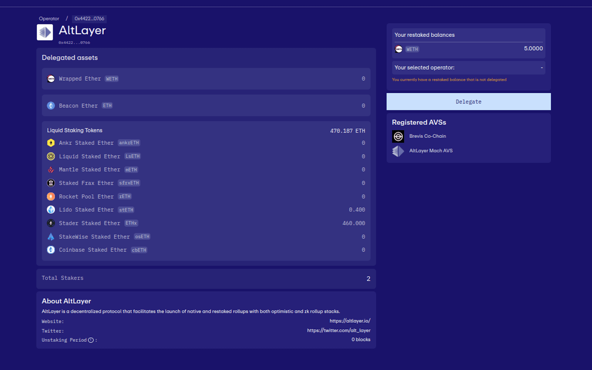This screenshot has height=370, width=592.
Task: Click the WETH tag next to Wrapped Ether
Action: 112,79
